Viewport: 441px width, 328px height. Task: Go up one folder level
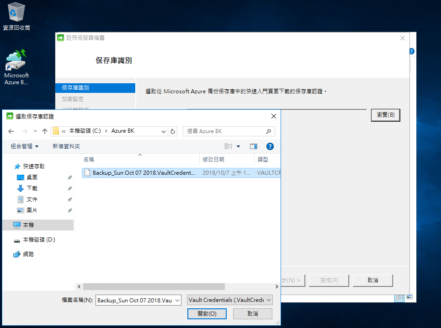(x=45, y=131)
